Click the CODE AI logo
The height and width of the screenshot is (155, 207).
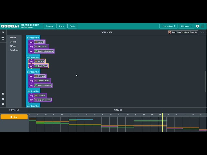(x=10, y=26)
